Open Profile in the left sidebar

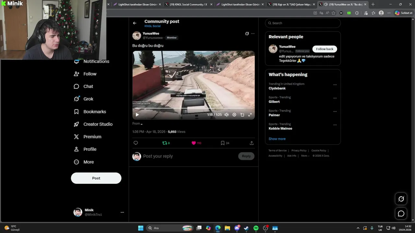85,149
